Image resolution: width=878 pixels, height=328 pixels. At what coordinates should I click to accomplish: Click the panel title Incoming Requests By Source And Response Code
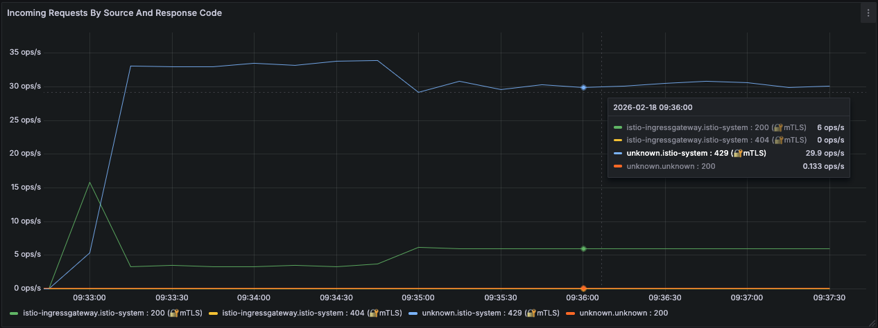[114, 13]
